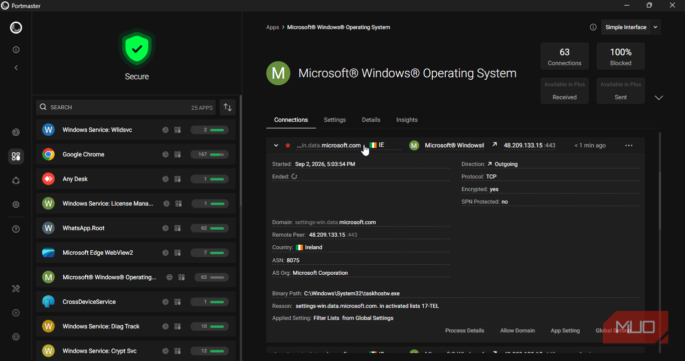The width and height of the screenshot is (685, 361).
Task: Select the Microsoft Edge WebView2 icon
Action: [48, 253]
